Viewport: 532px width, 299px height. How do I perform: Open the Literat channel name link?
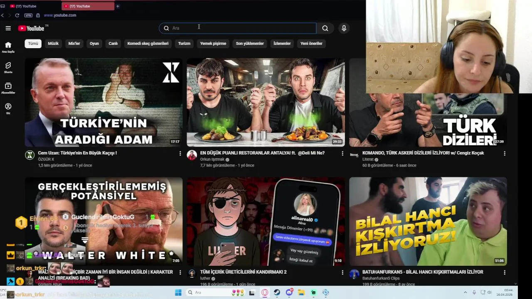point(368,159)
